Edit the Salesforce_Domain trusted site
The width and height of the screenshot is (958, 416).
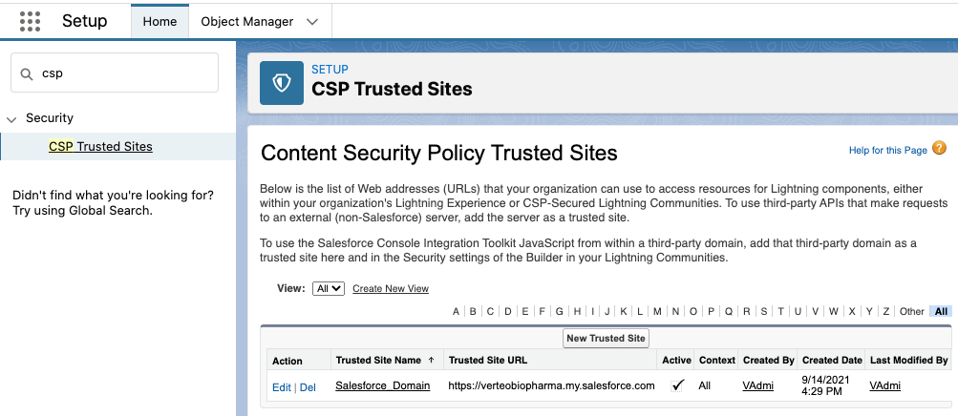[x=281, y=386]
